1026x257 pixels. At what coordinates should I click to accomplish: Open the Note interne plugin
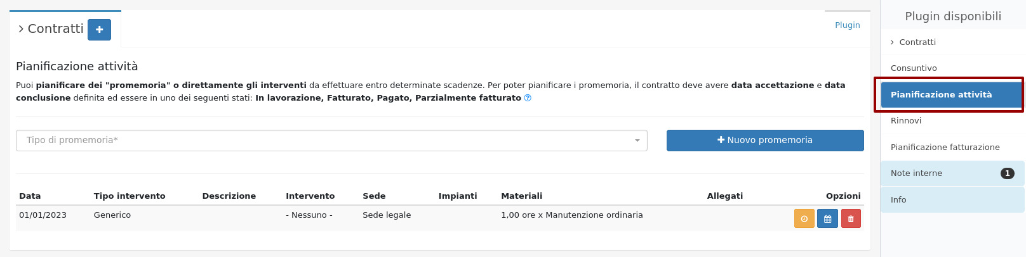916,173
